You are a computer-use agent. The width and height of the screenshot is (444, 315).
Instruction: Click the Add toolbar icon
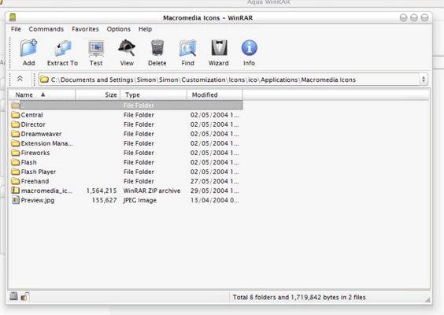(x=28, y=48)
